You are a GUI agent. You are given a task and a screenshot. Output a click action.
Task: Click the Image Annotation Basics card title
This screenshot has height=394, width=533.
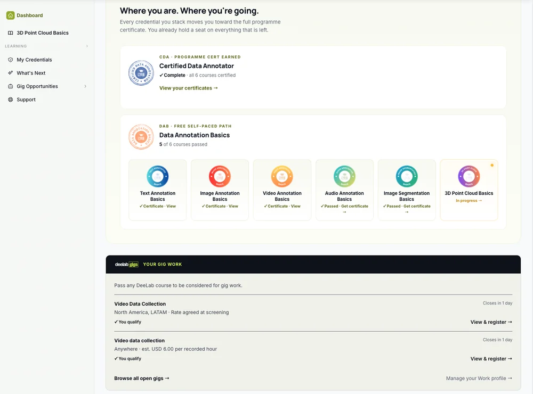220,196
